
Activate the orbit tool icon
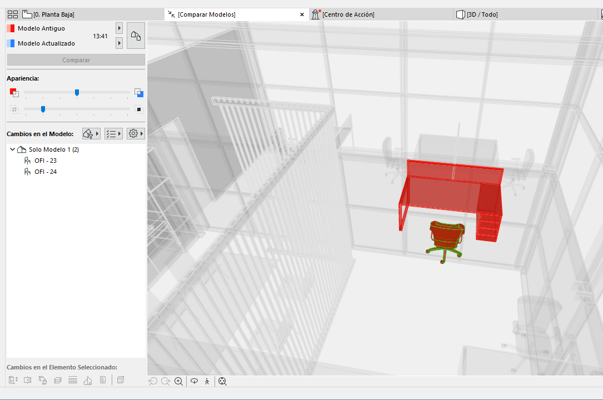194,381
